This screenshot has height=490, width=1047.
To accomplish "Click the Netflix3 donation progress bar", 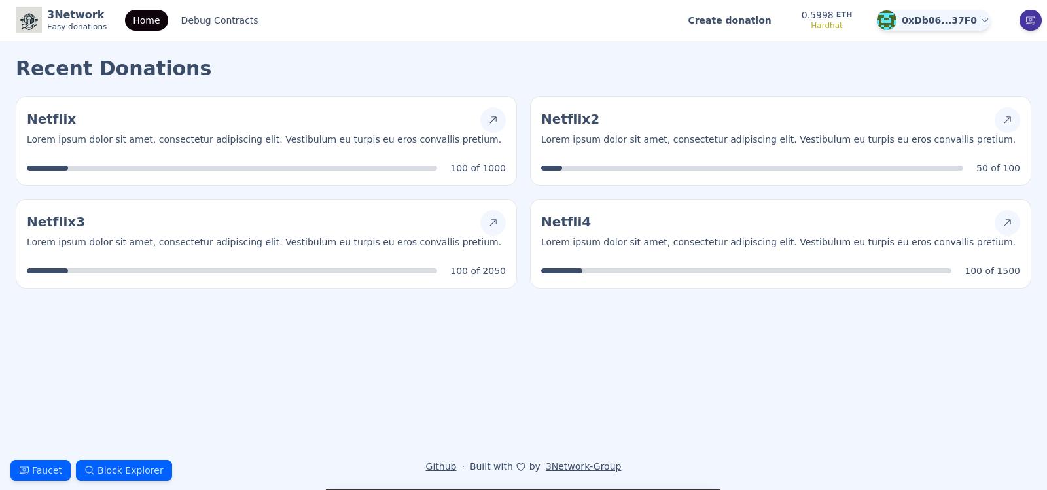I will (x=232, y=271).
